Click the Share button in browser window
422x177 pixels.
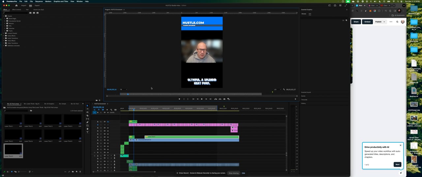click(356, 22)
